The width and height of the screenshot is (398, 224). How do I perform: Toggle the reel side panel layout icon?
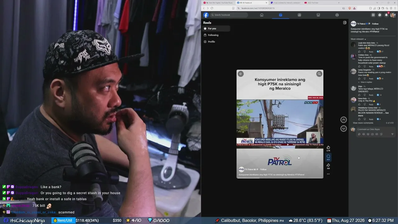(x=345, y=23)
